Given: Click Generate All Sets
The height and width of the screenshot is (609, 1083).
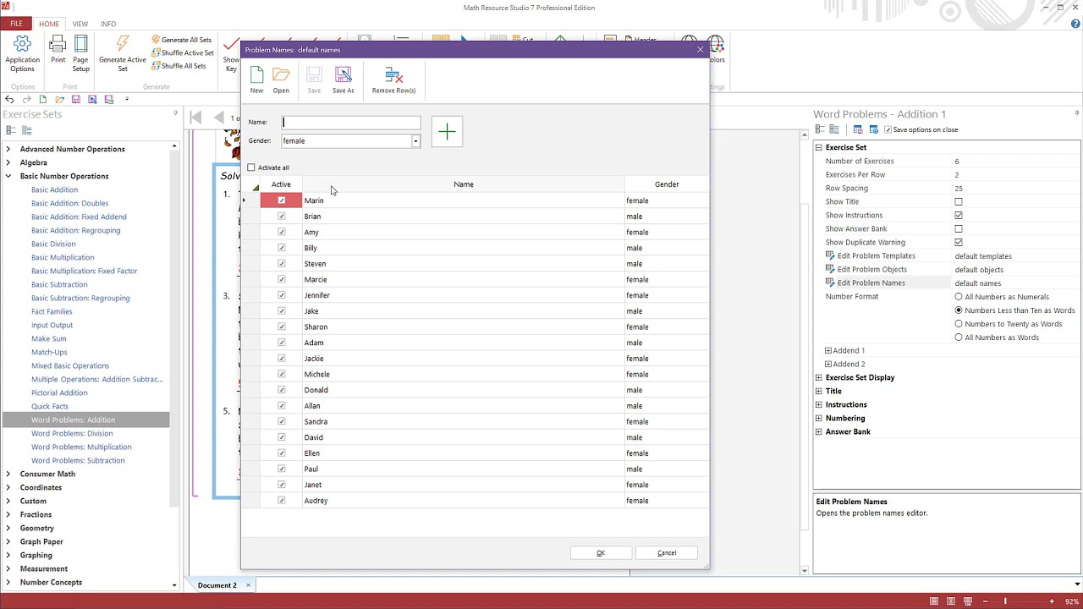Looking at the screenshot, I should coord(181,40).
